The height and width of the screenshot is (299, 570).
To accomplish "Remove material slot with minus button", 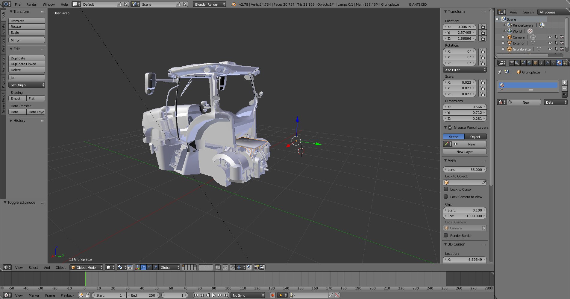I will 565,89.
